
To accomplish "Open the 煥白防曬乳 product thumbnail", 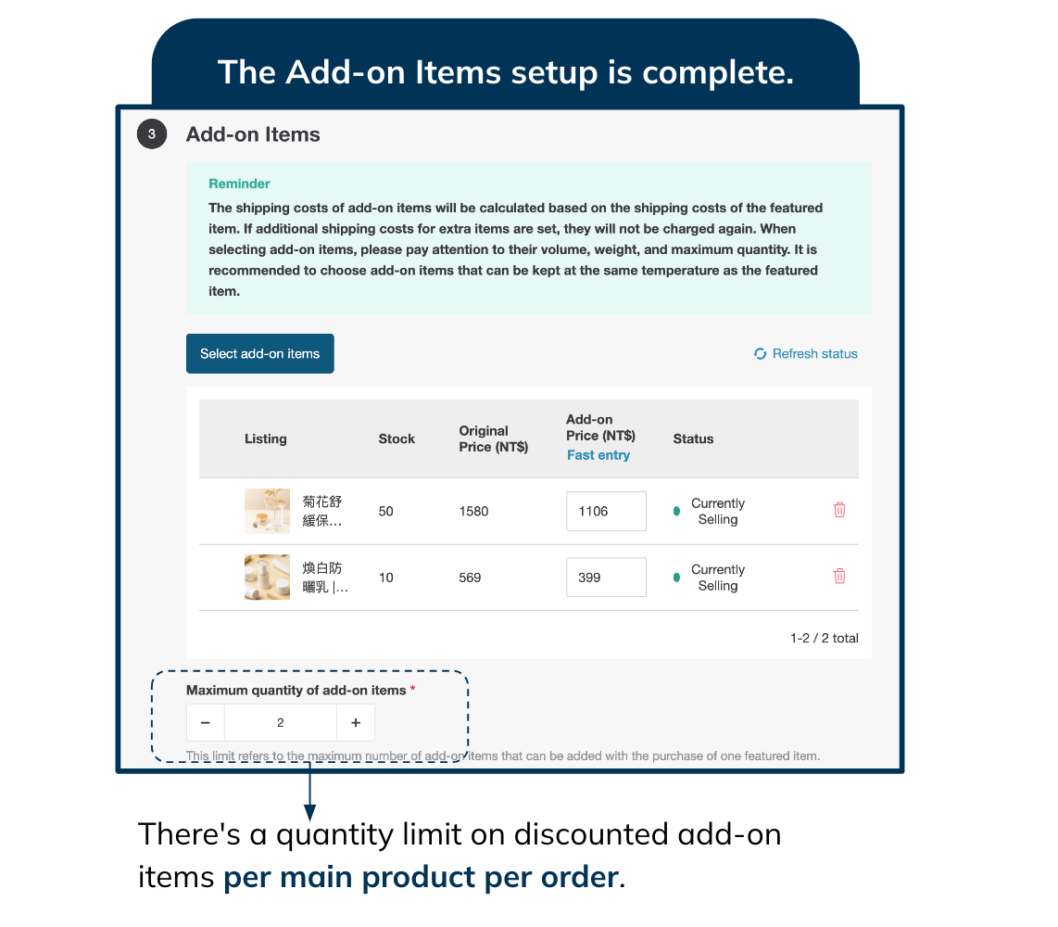I will click(267, 576).
